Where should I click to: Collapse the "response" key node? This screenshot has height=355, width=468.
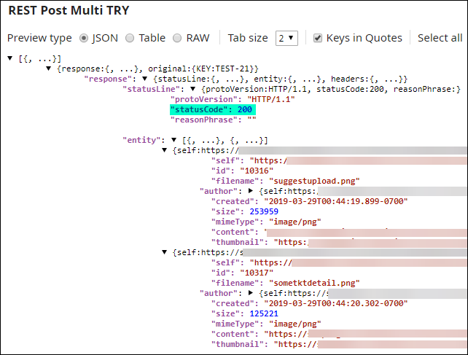tap(146, 79)
